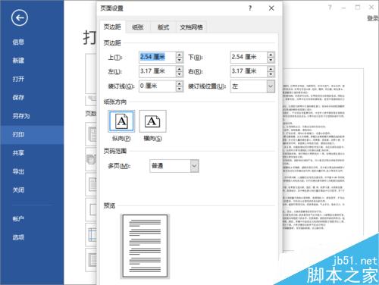
Task: Adjust gutter with 装订线 spinner
Action: (180, 86)
